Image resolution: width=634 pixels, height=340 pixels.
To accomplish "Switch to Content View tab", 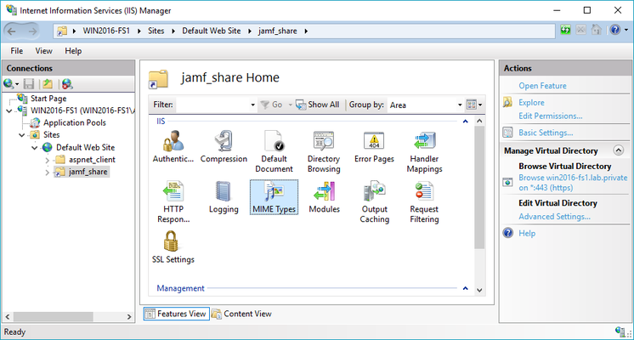I will pos(241,314).
